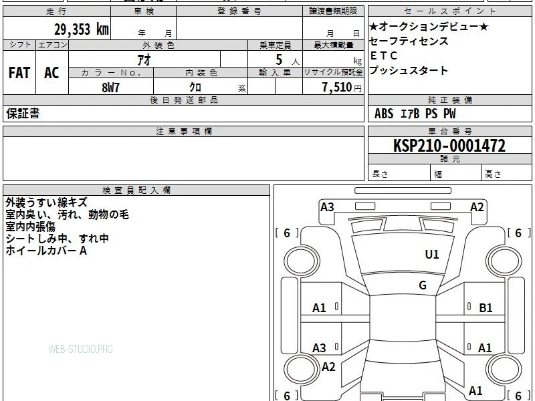
Task: Select the [6] tire rating nearest the front A3 mark
Action: click(287, 233)
